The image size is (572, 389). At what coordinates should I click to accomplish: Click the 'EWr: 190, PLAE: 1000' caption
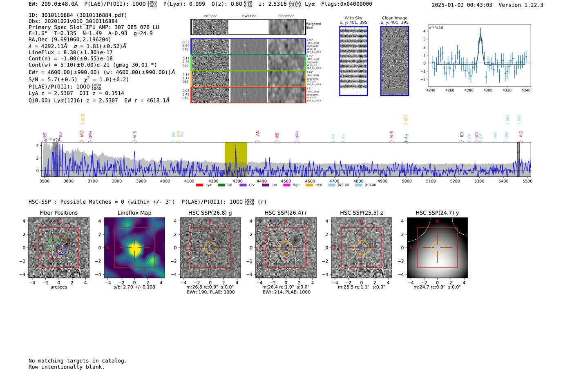coord(210,292)
